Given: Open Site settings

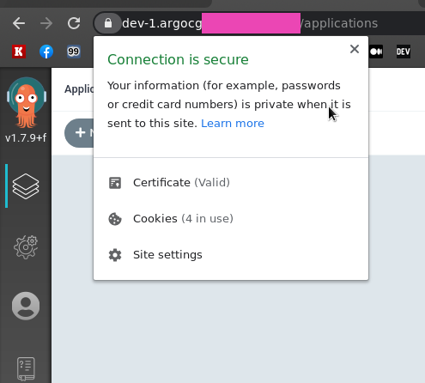Looking at the screenshot, I should (x=231, y=255).
